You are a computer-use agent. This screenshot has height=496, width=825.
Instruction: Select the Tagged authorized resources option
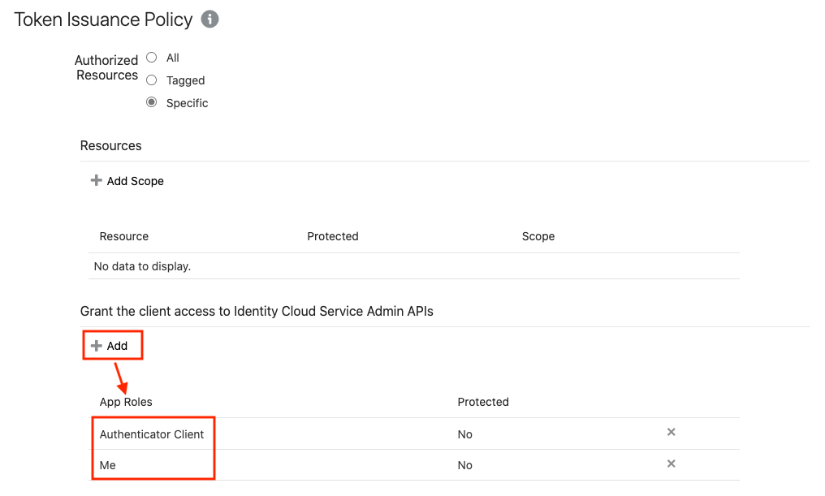152,80
